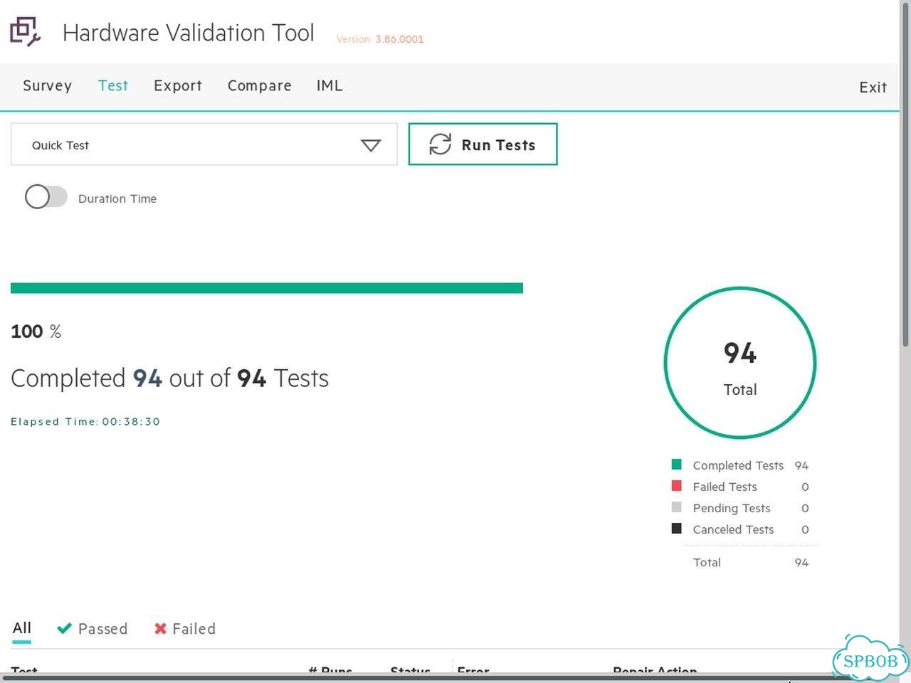The width and height of the screenshot is (911, 683).
Task: Open the IML tab
Action: [x=330, y=86]
